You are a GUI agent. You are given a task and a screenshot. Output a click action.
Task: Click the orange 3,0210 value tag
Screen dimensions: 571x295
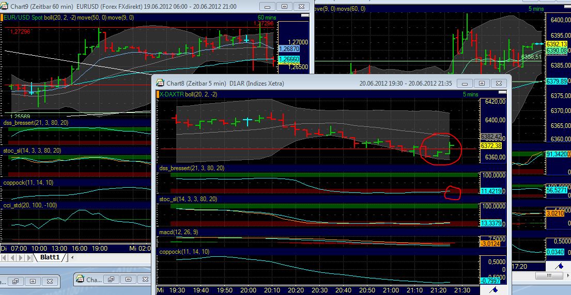554,214
